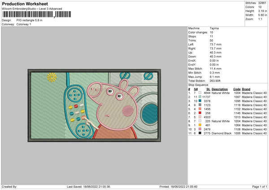Click the Right: measurement label
Screen dimensions: 269x190
(192, 48)
